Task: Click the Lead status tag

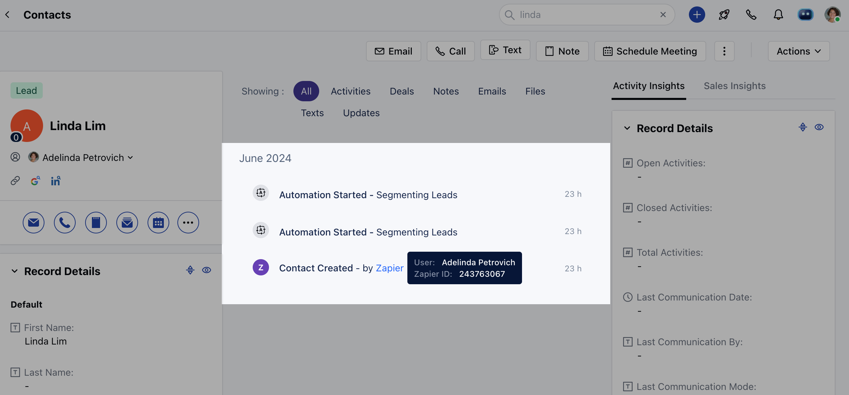Action: (26, 90)
